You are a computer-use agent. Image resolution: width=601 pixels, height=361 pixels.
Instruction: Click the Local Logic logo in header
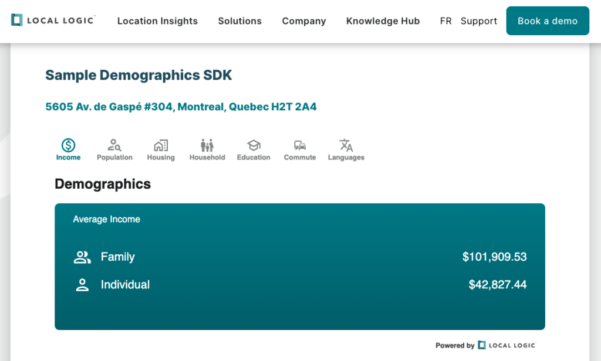click(53, 19)
